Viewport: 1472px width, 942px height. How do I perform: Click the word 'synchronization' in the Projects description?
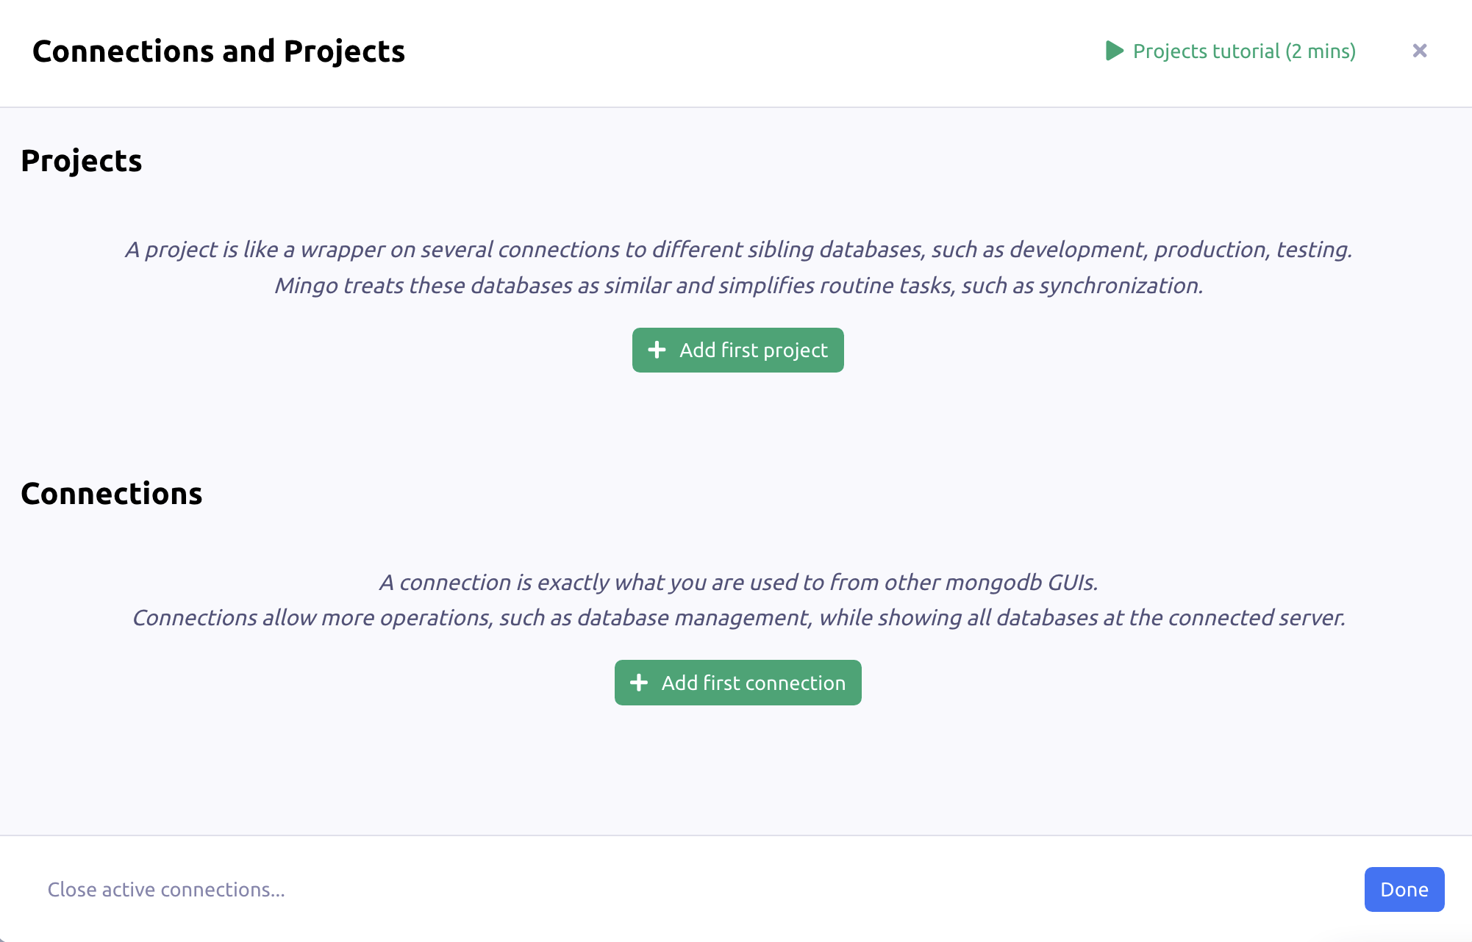pos(1120,286)
